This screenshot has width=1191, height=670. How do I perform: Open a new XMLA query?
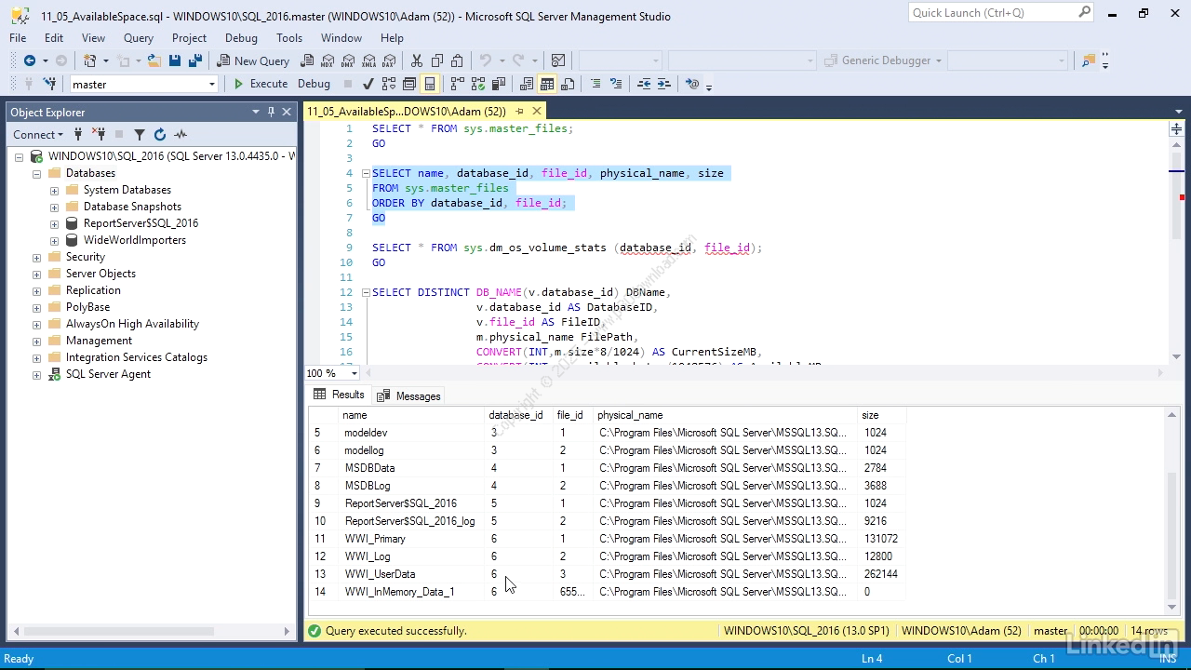[368, 60]
